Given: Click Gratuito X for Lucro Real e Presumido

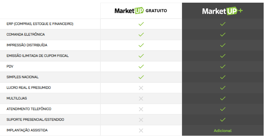Looking at the screenshot, I should [x=141, y=88].
